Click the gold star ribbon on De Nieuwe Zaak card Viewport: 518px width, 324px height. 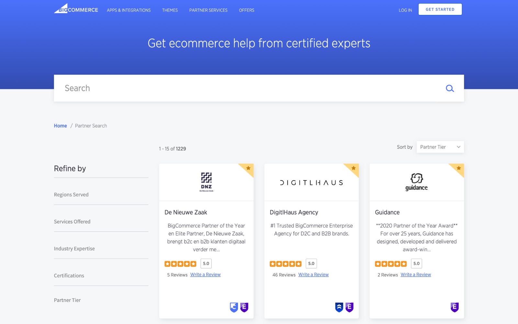coord(248,168)
